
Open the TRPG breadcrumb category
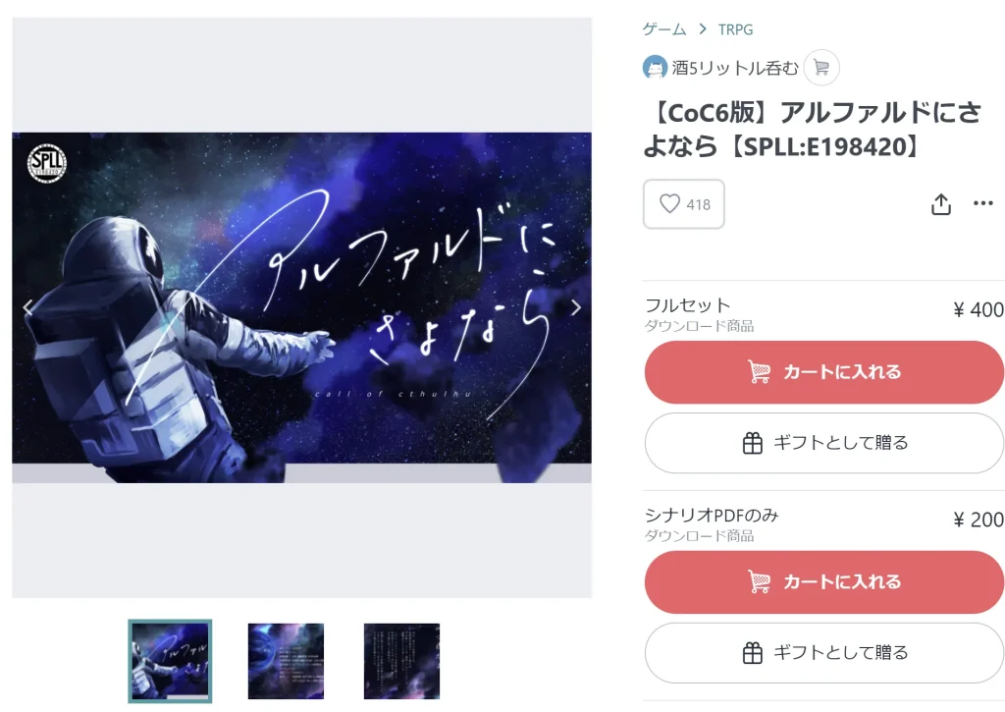(x=735, y=29)
